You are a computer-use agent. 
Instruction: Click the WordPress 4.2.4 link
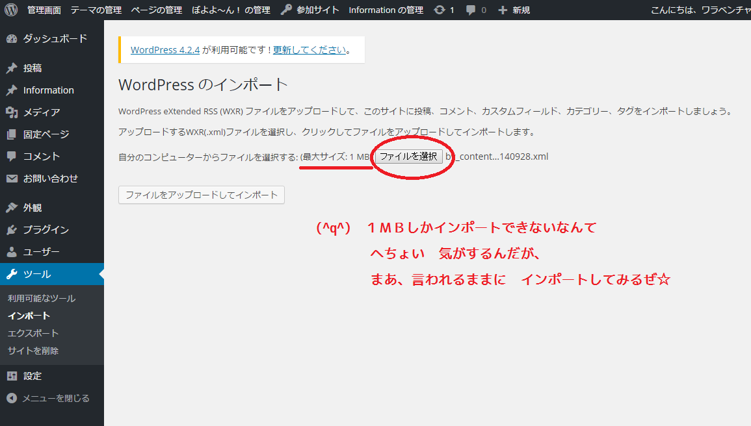165,50
